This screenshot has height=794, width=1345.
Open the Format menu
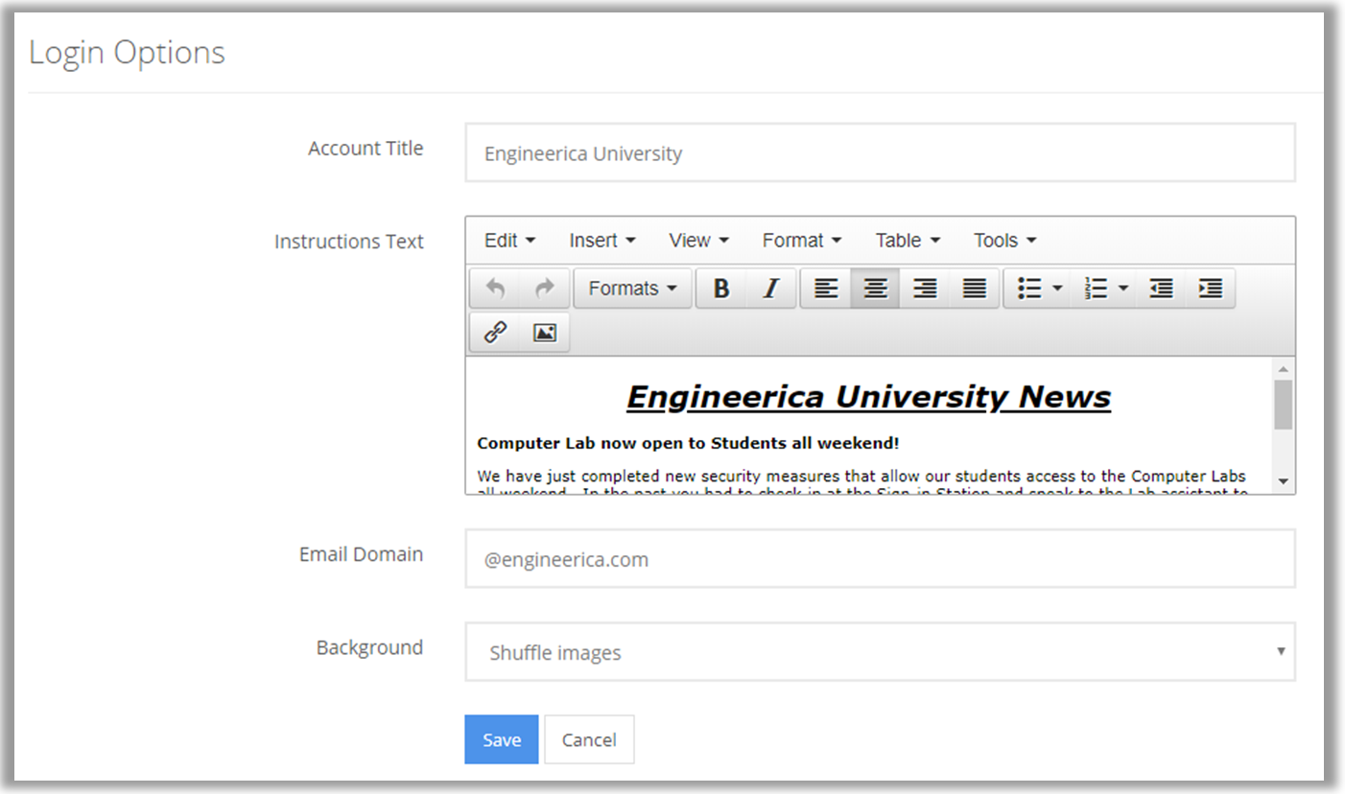[x=802, y=240]
